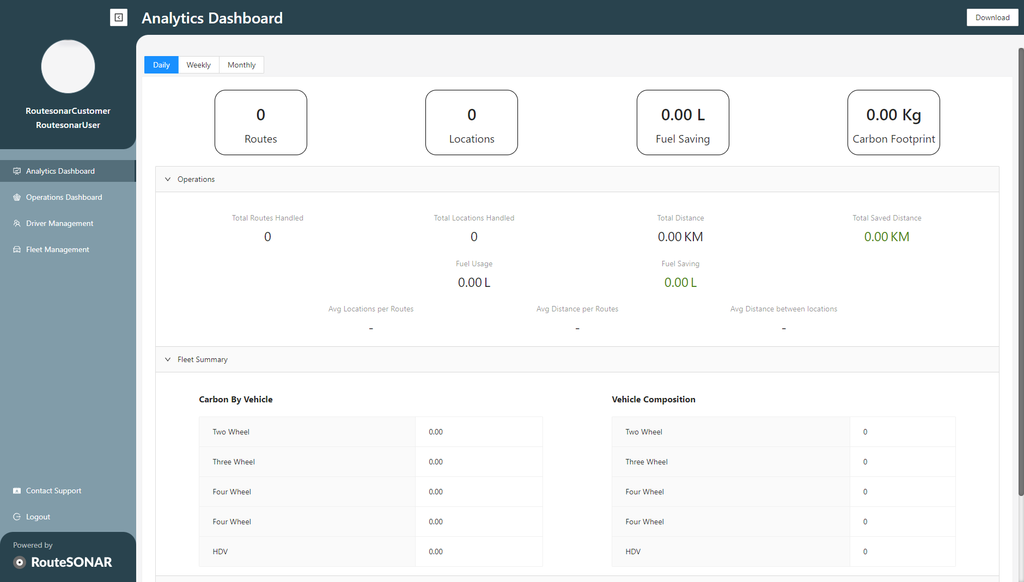This screenshot has height=582, width=1024.
Task: Click HDV row in Carbon By Vehicle
Action: click(370, 552)
